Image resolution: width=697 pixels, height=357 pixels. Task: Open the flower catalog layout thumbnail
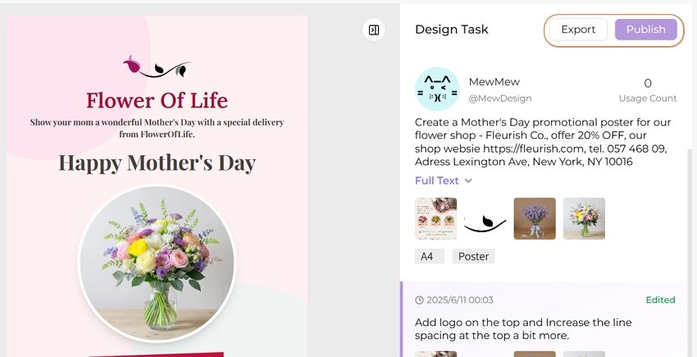[x=435, y=218]
